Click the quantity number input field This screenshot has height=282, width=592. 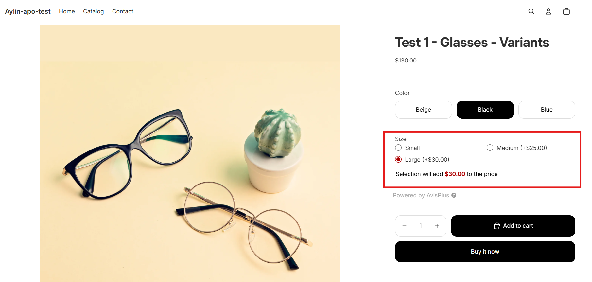(421, 226)
